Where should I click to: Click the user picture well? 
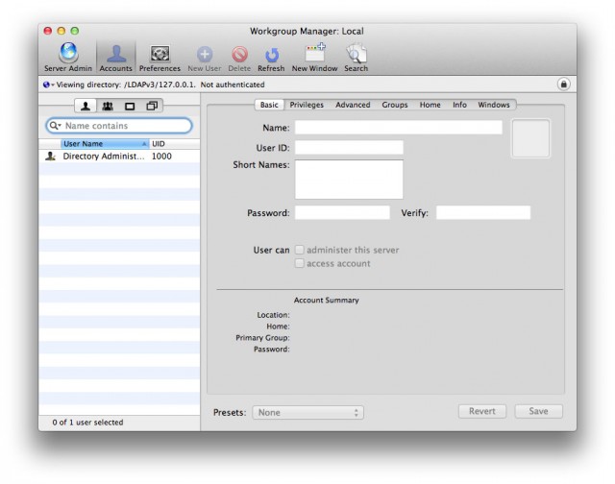pyautogui.click(x=530, y=138)
